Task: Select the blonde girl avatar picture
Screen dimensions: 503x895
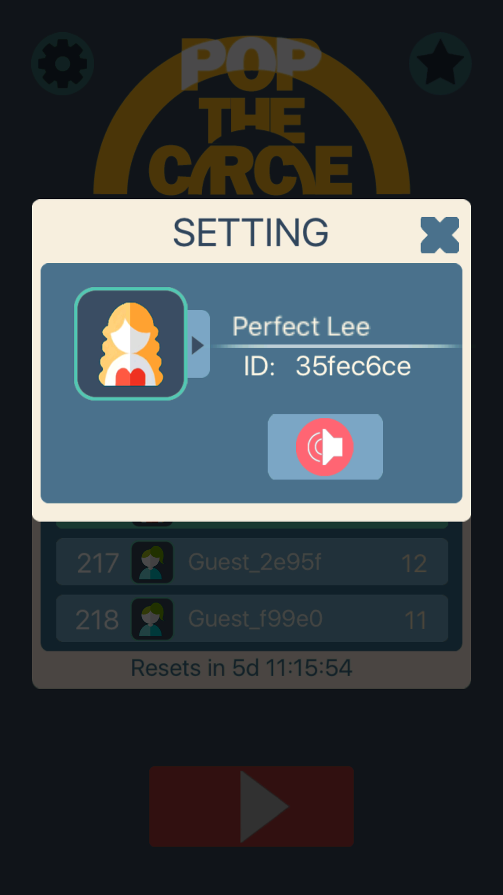Action: tap(131, 344)
